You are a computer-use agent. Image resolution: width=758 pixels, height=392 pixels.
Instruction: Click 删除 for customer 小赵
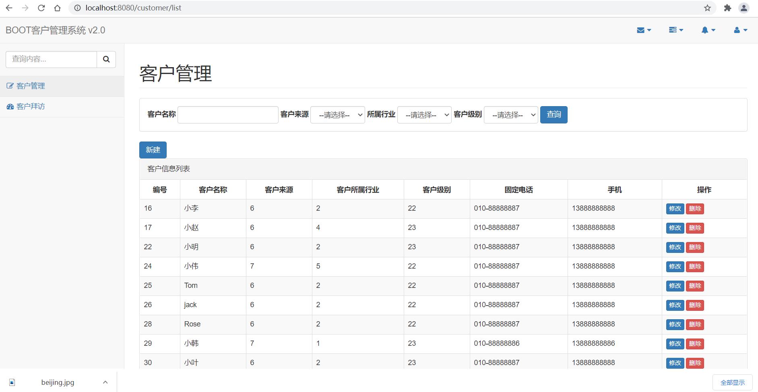coord(695,228)
